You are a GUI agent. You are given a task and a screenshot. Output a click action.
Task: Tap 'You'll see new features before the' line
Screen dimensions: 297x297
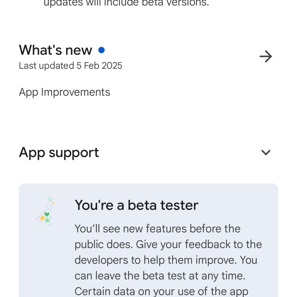(x=157, y=229)
